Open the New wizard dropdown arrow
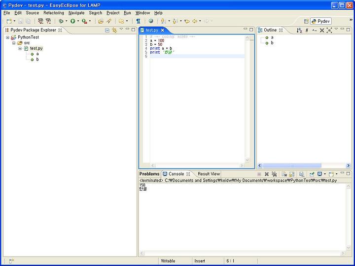This screenshot has height=266, width=355. click(x=14, y=21)
